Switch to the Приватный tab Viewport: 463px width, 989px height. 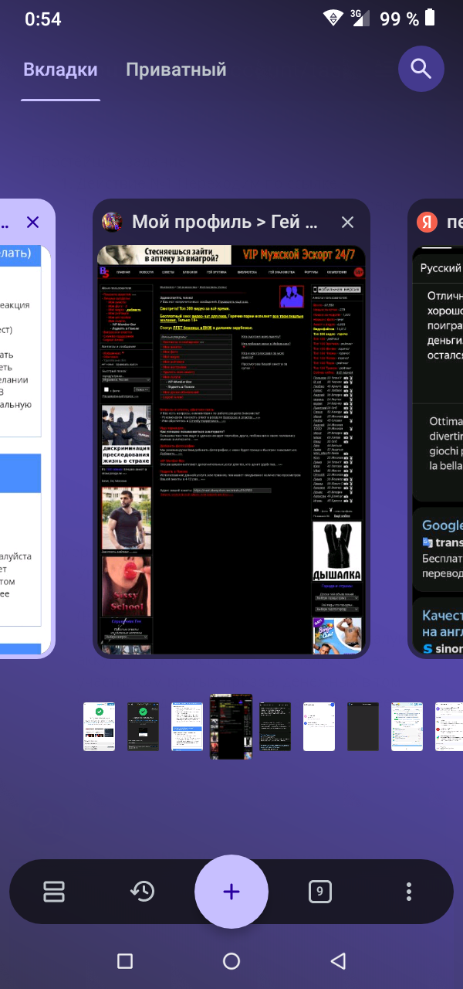[x=176, y=70]
